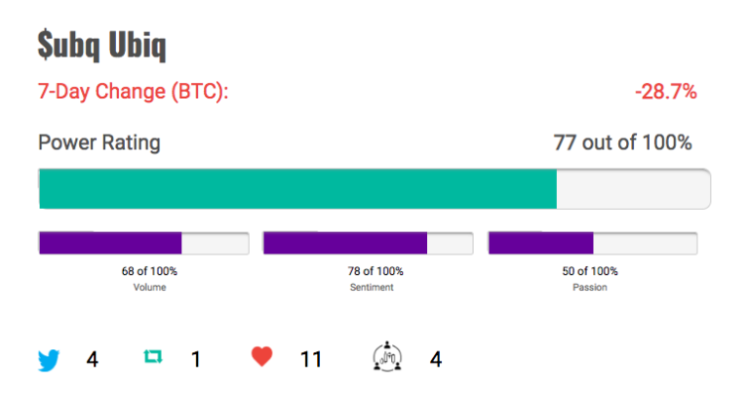Click the green Power Rating progress bar
Viewport: 749px width, 393px height.
374,188
